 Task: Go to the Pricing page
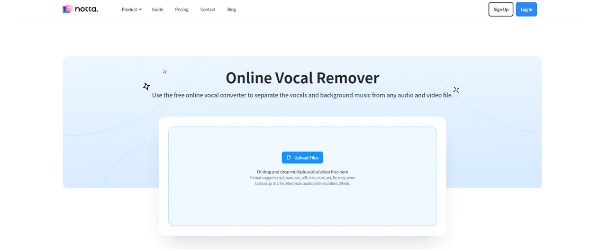182,9
